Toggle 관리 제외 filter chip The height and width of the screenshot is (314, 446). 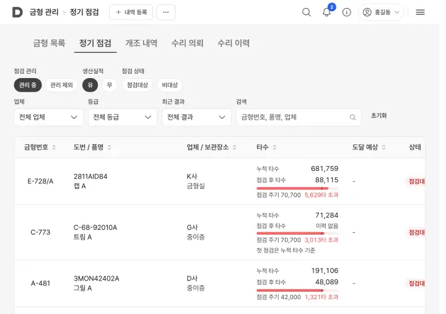click(61, 85)
